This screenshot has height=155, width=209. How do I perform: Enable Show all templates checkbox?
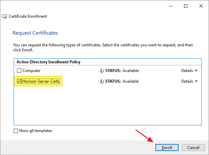click(x=16, y=131)
